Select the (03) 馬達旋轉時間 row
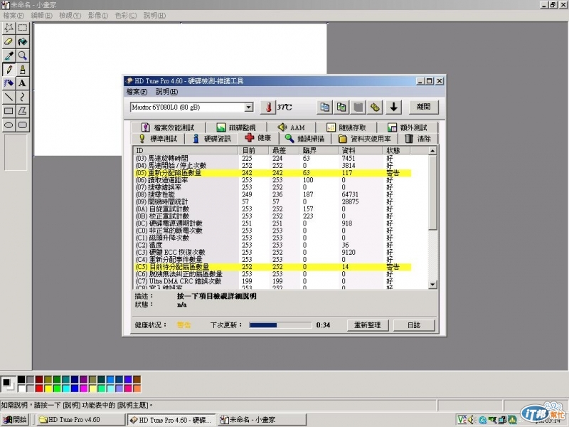569x427 pixels. click(272, 158)
